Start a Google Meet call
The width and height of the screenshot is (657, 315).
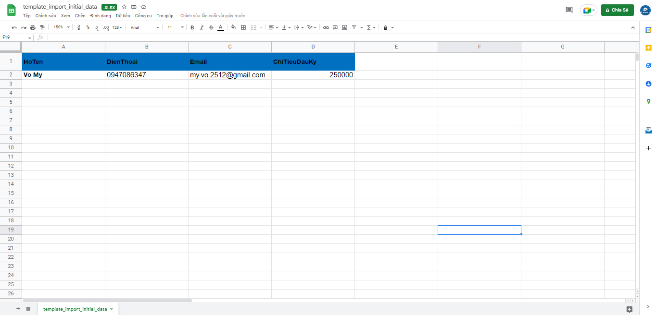tap(588, 10)
